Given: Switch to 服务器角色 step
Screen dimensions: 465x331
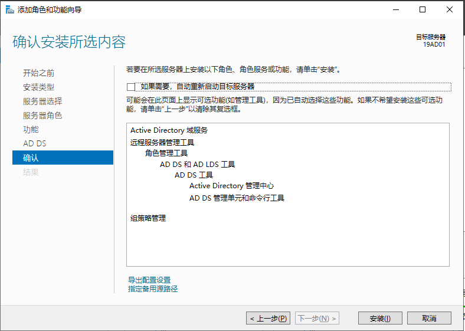Looking at the screenshot, I should [42, 116].
